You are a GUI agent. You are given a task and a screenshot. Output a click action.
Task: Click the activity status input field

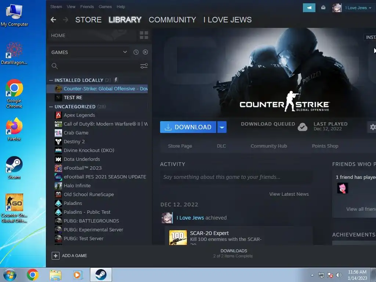tap(236, 177)
